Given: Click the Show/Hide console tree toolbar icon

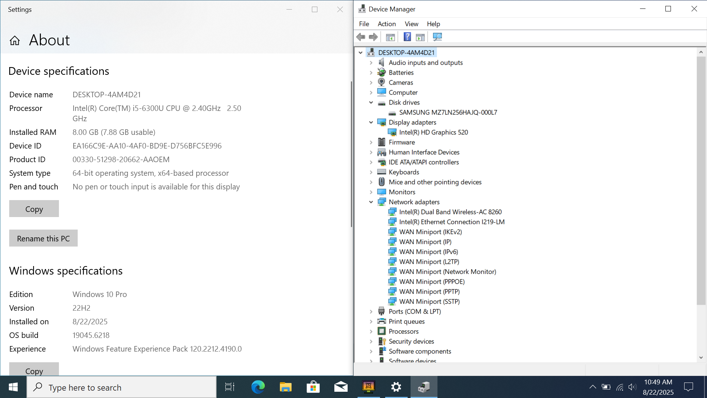Looking at the screenshot, I should pyautogui.click(x=390, y=37).
